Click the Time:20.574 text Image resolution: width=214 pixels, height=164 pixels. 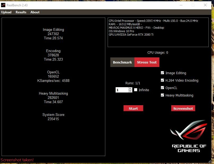[53, 38]
